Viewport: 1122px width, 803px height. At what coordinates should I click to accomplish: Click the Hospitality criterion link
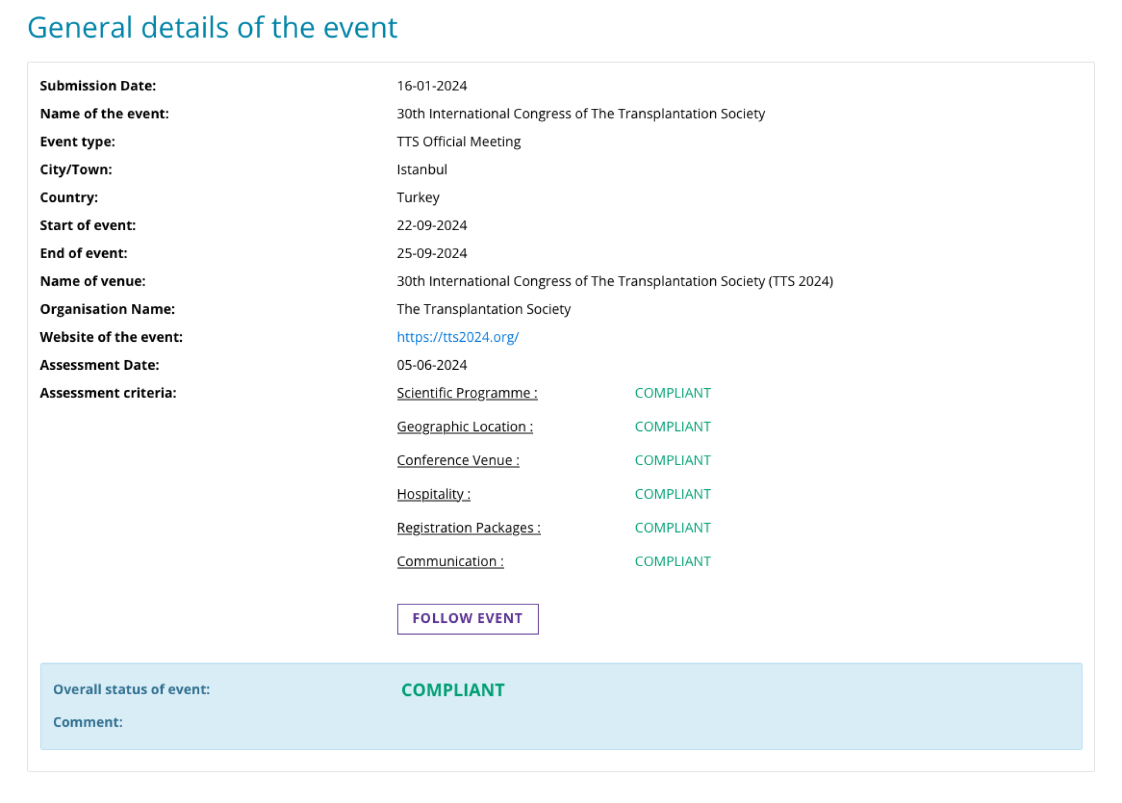433,494
